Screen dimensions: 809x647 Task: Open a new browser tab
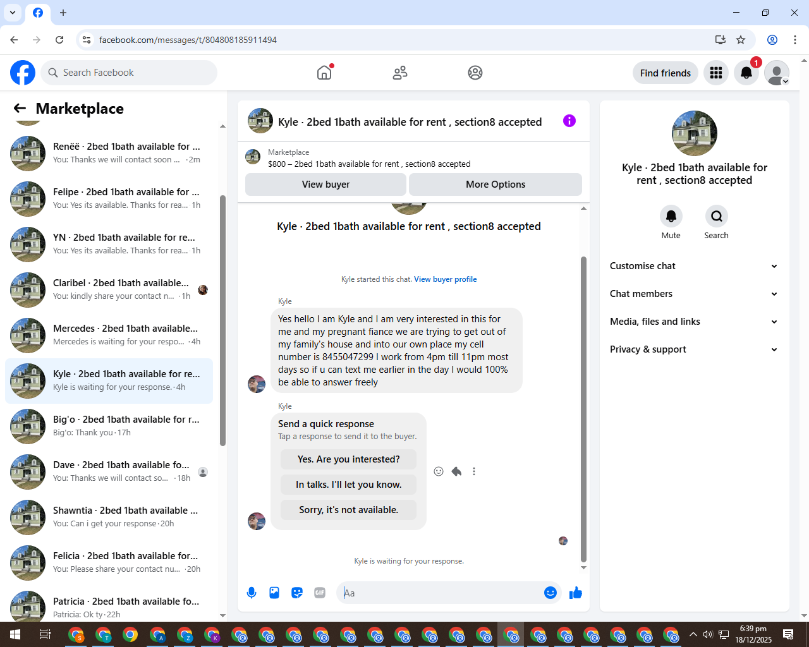pyautogui.click(x=63, y=13)
